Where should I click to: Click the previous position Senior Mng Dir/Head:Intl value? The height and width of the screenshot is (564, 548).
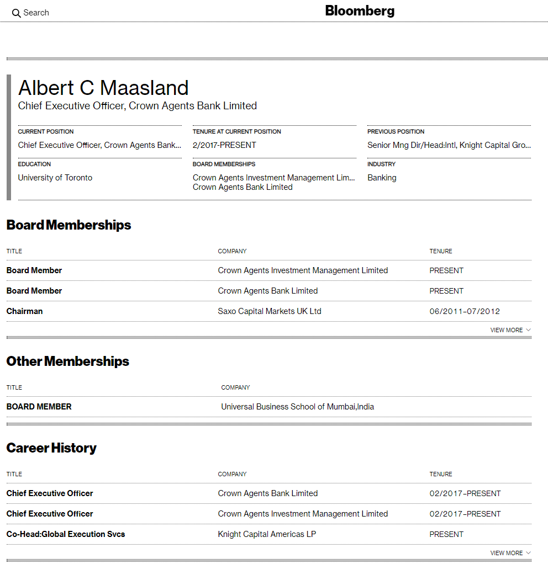[x=449, y=145]
